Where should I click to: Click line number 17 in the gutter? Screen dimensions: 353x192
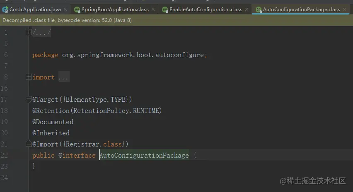click(x=4, y=99)
